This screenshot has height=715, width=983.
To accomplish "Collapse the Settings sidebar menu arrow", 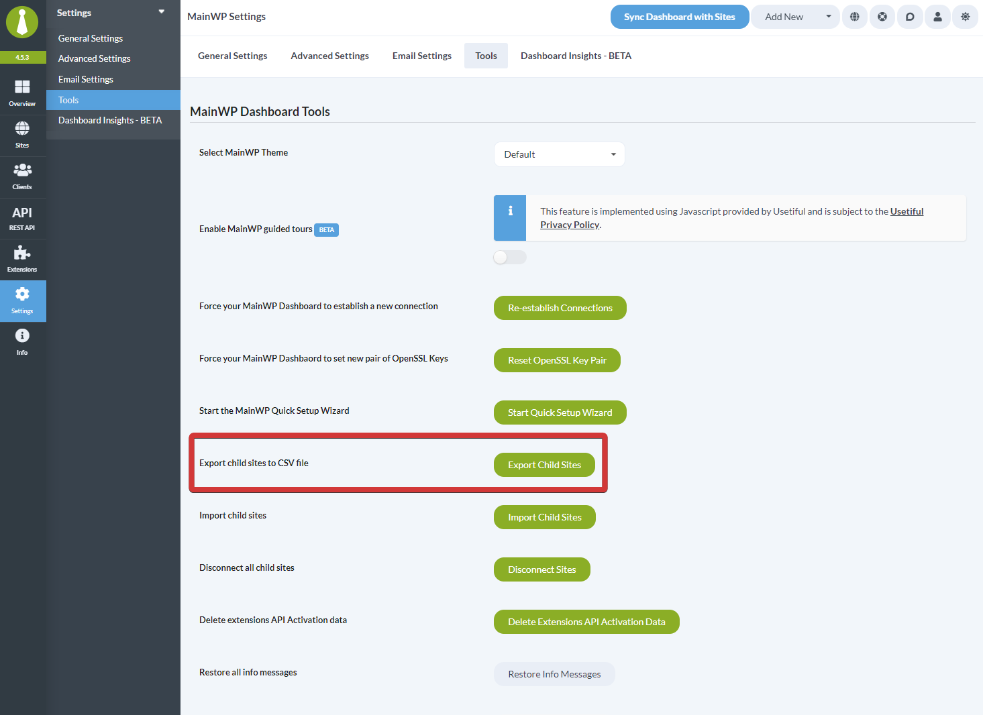I will [162, 12].
